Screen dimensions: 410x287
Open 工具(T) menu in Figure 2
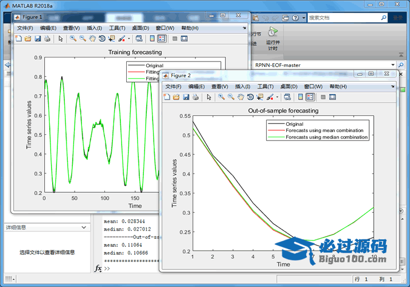[265, 86]
